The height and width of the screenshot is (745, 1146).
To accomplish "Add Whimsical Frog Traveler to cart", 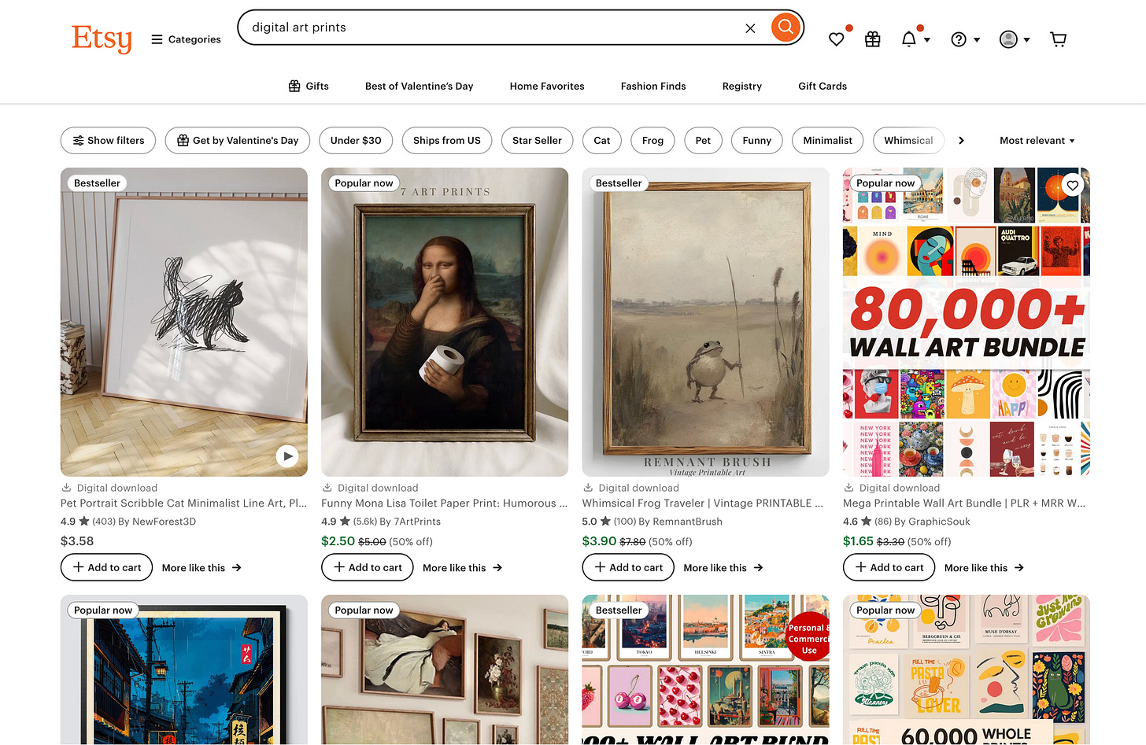I will coord(628,567).
